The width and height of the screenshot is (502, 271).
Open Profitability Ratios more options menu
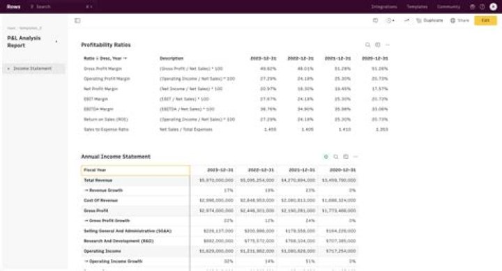(x=388, y=45)
